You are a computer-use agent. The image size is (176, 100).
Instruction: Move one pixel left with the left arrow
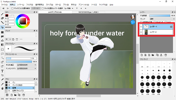(x=73, y=8)
